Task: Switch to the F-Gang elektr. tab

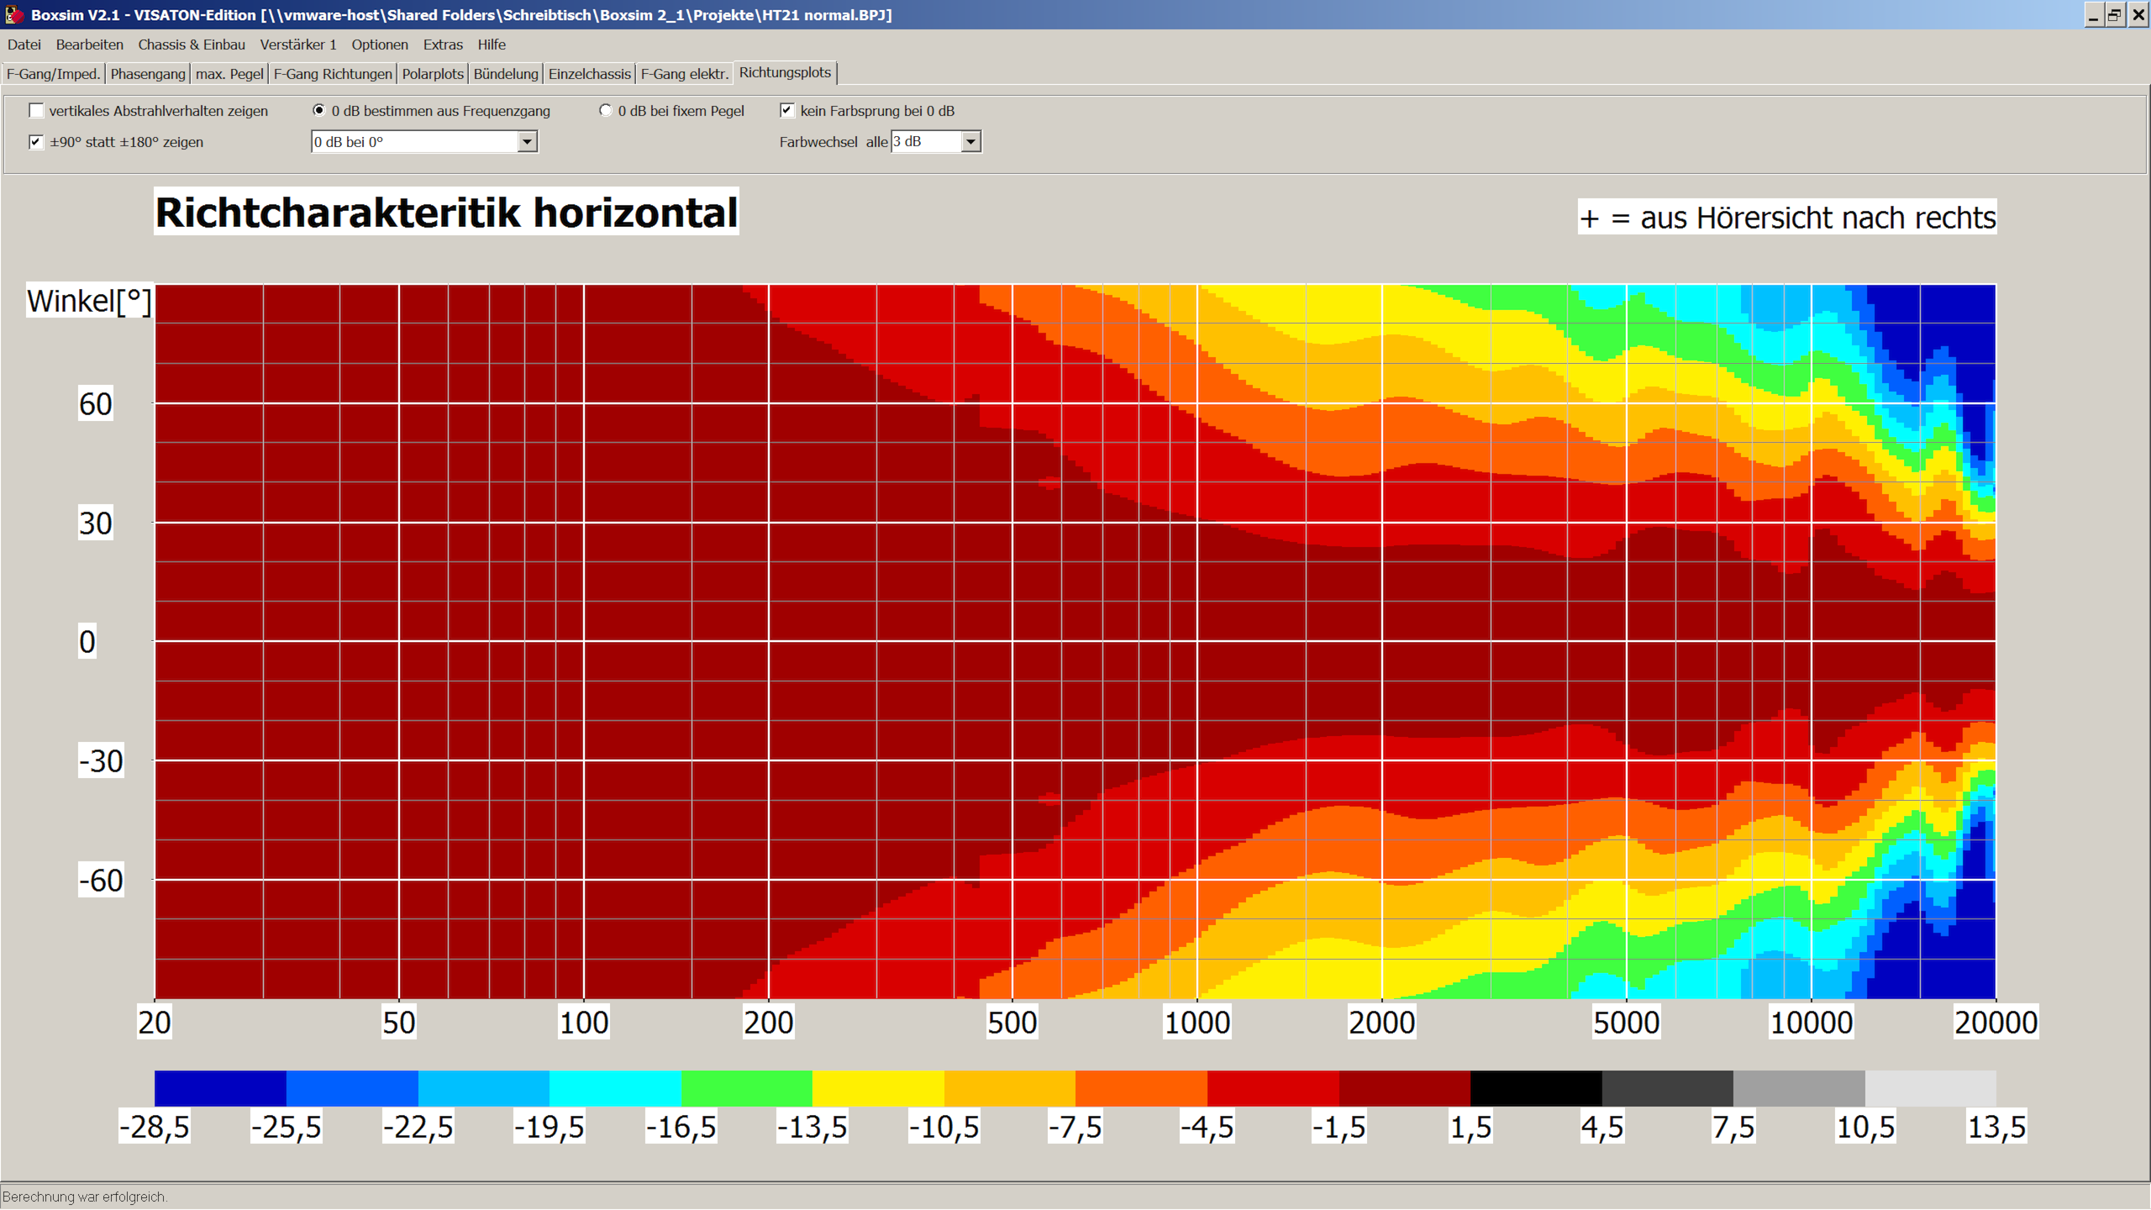Action: [685, 74]
